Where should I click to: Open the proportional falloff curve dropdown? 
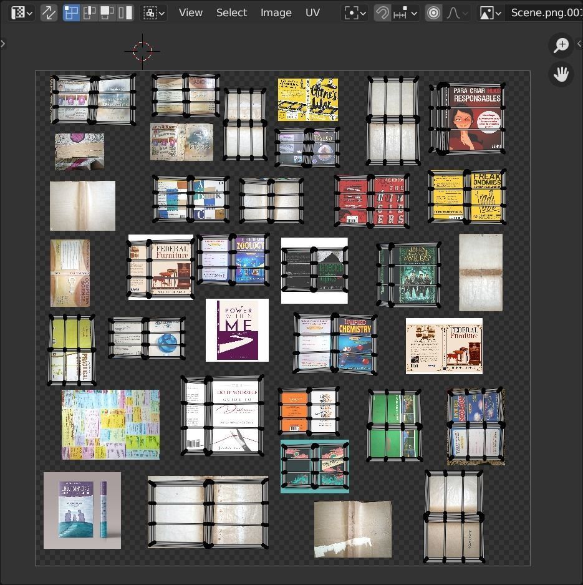pos(456,14)
